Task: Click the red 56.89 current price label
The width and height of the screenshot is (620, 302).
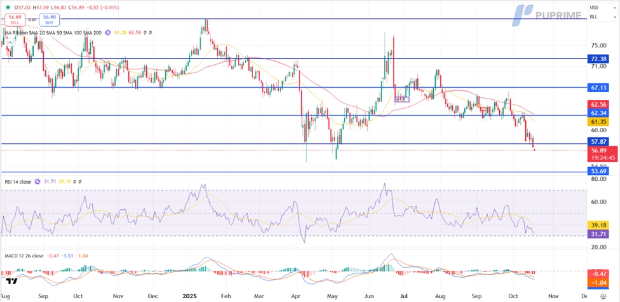Action: click(598, 151)
